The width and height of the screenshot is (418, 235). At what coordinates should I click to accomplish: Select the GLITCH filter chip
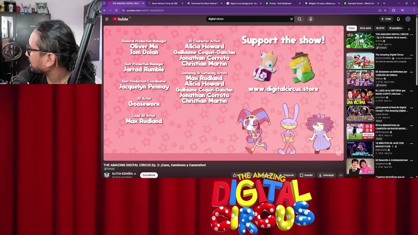[380, 28]
